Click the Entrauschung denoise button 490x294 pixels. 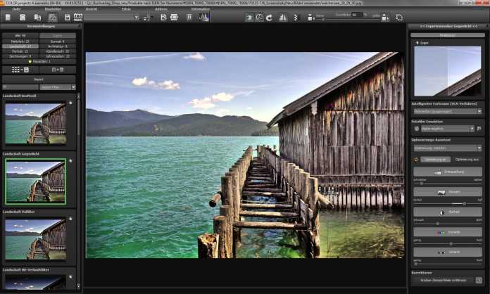coord(447,172)
